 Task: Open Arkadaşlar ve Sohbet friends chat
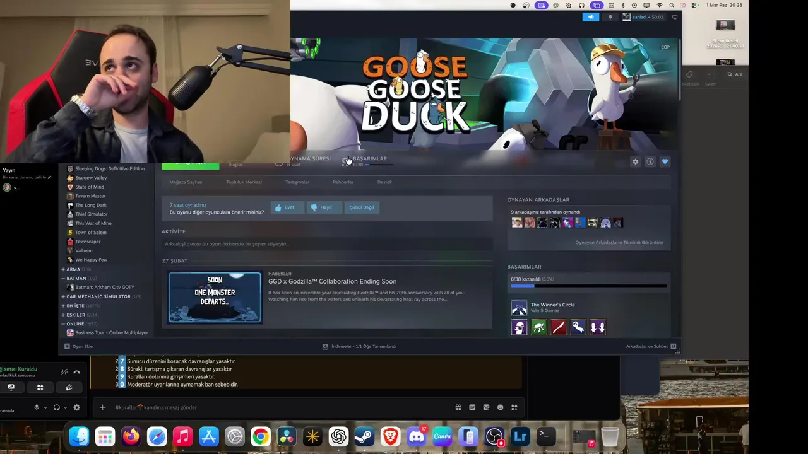click(651, 346)
